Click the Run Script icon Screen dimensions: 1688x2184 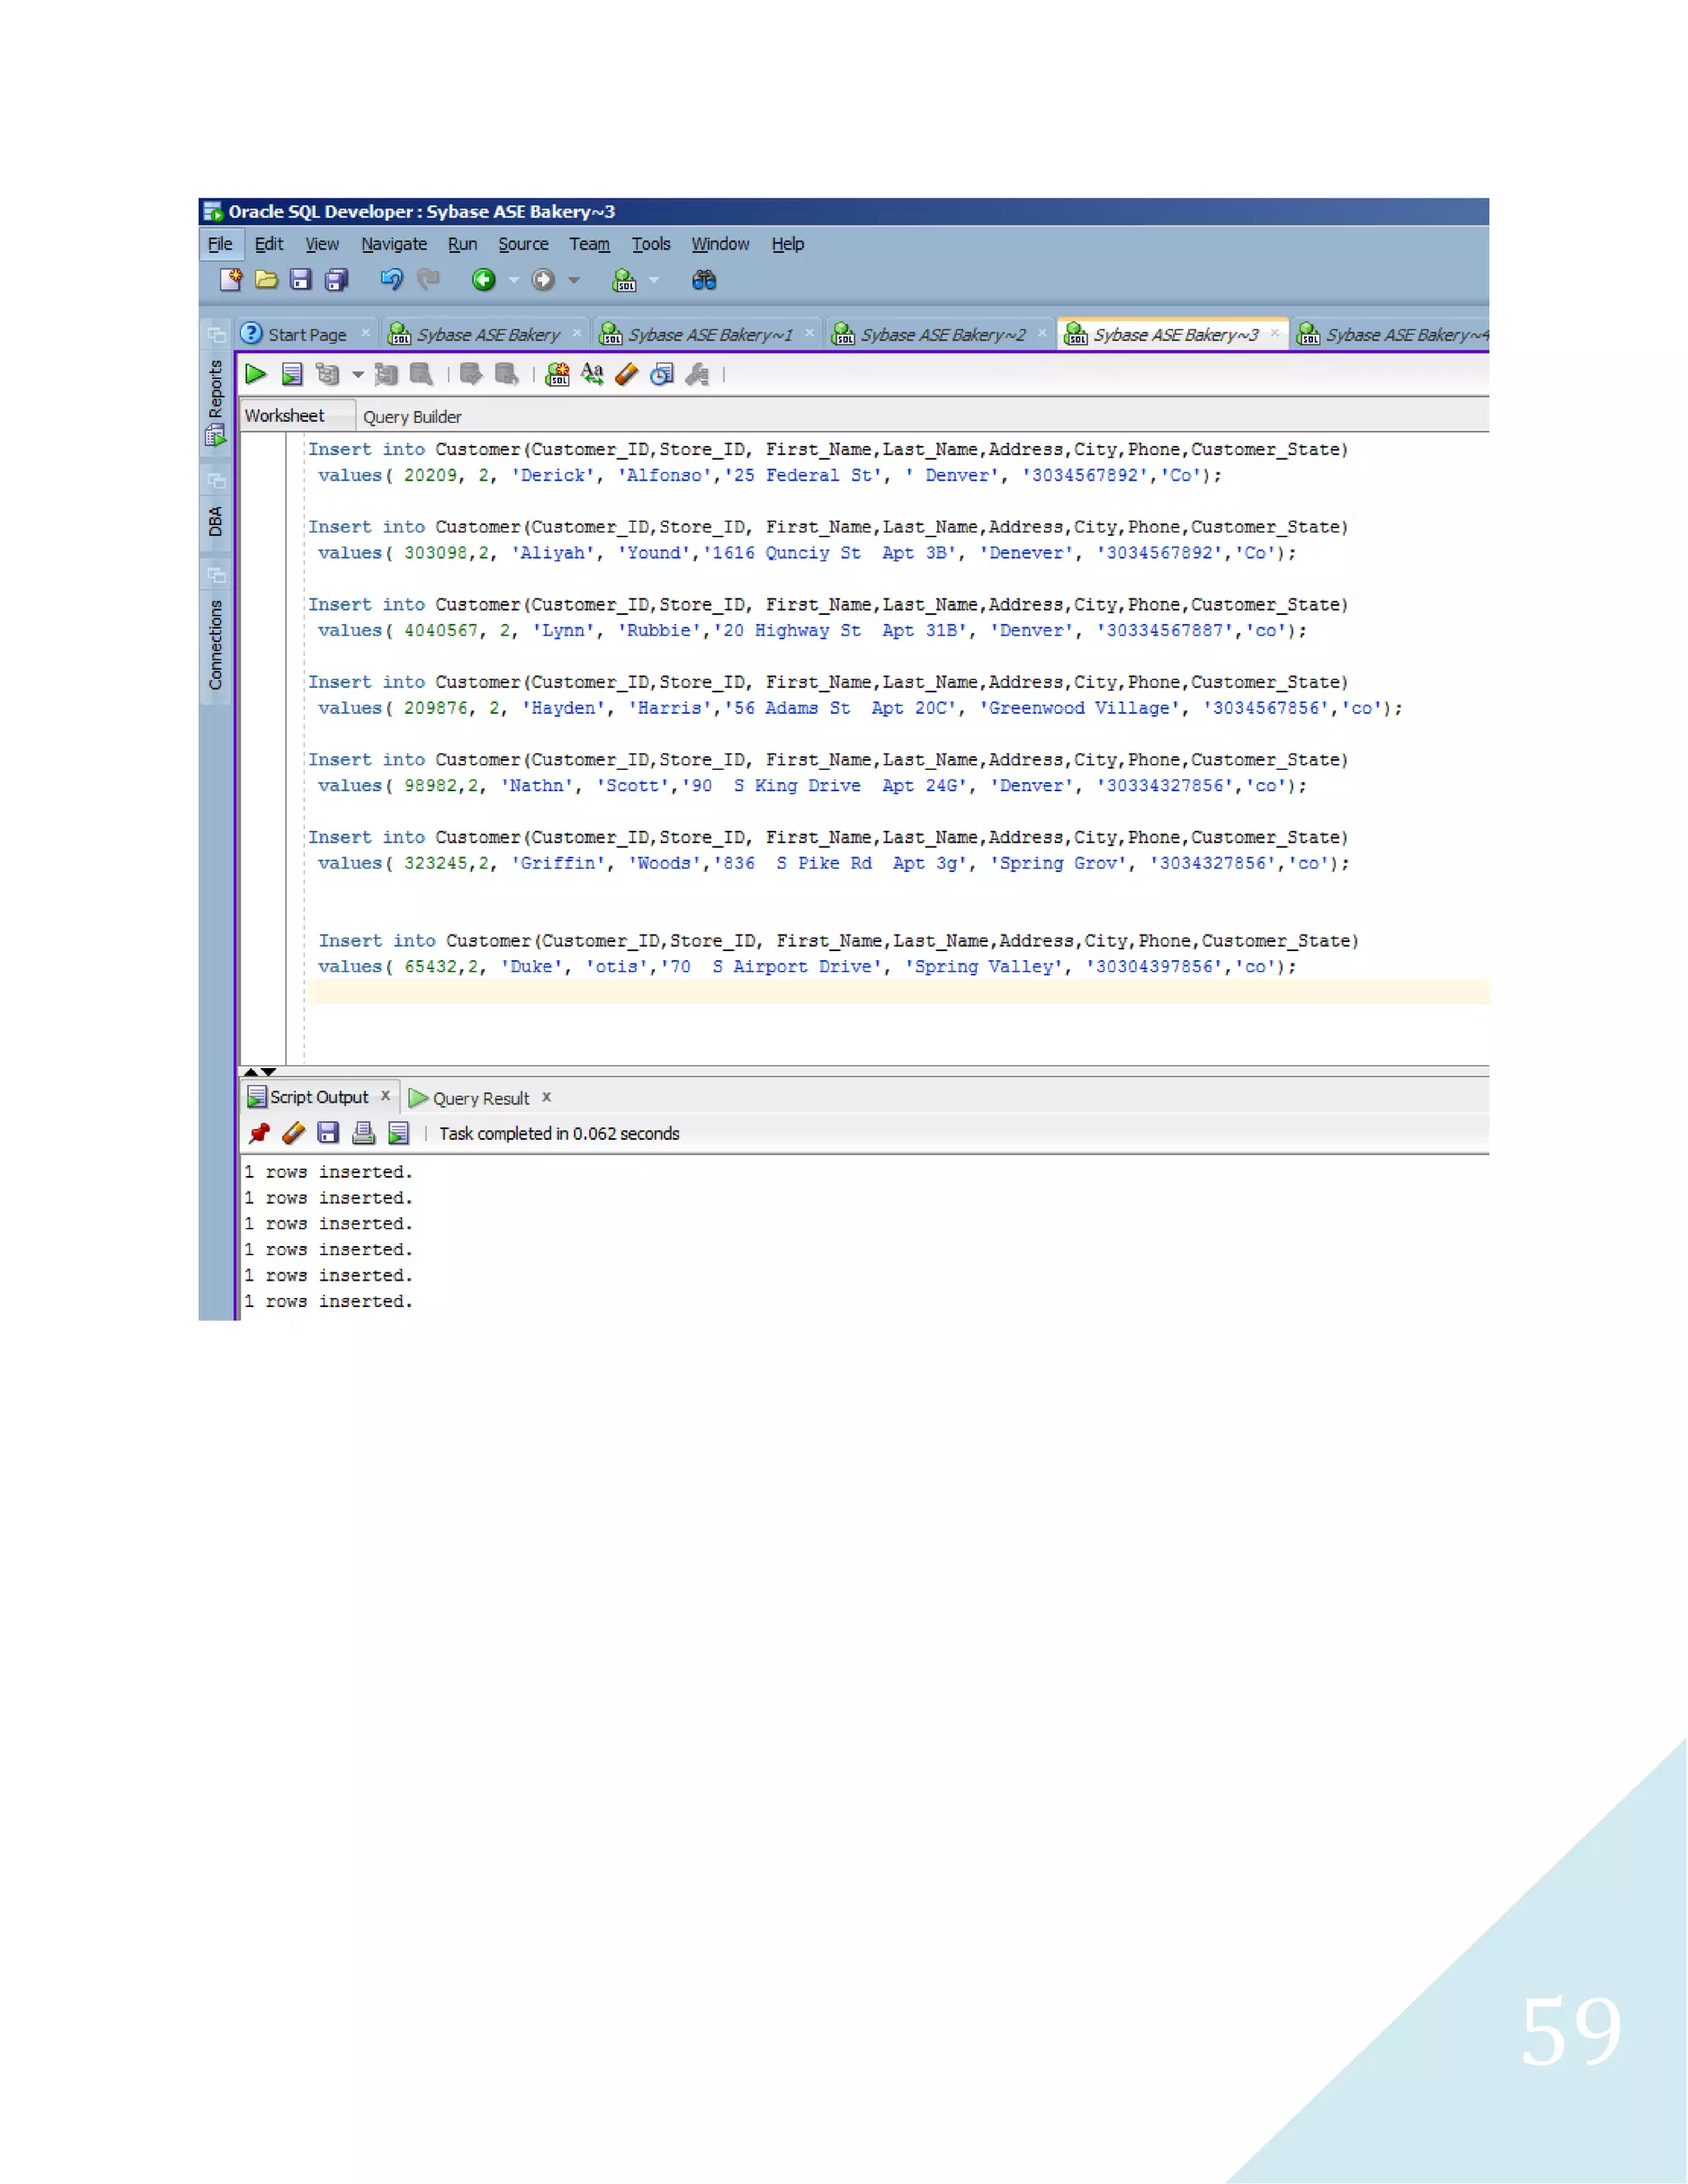(x=292, y=374)
